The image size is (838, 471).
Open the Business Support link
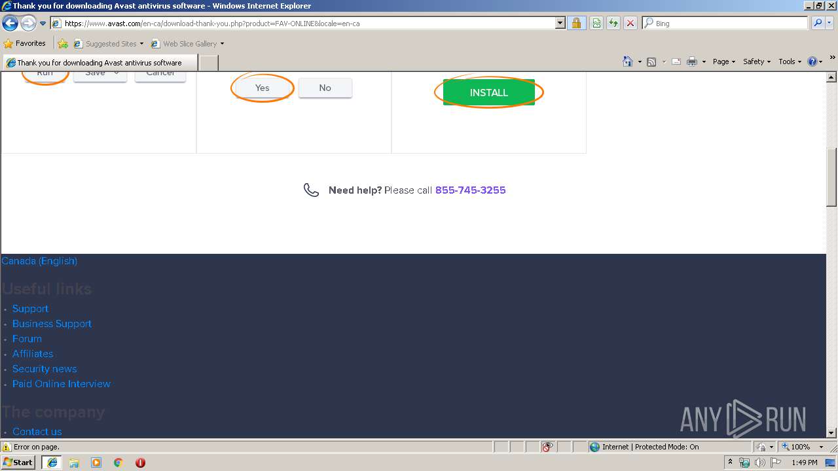point(52,324)
